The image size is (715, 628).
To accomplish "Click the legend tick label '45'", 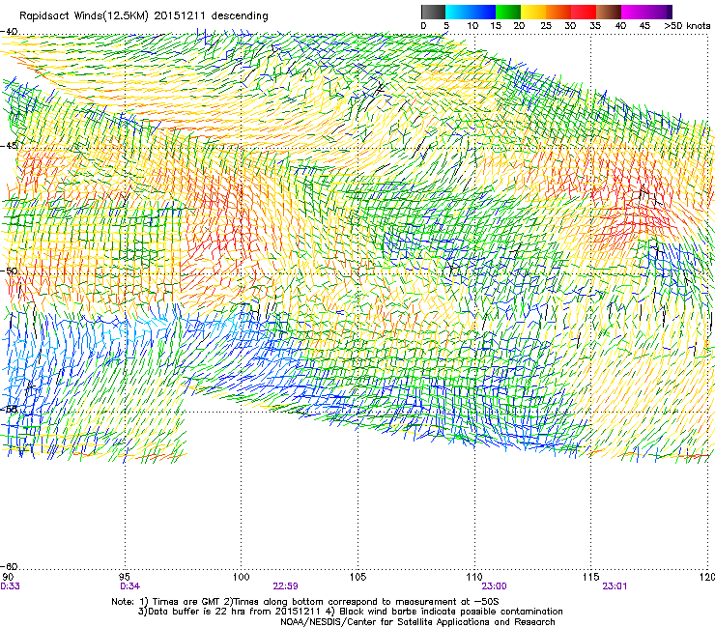I will click(x=644, y=26).
